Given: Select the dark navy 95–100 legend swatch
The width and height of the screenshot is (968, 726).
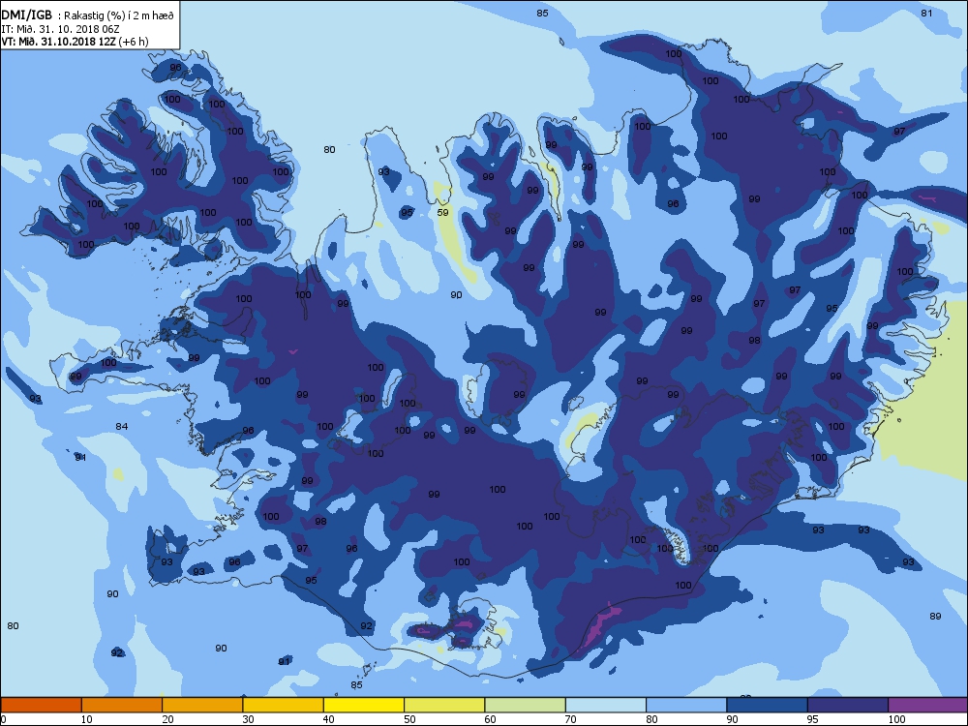Looking at the screenshot, I should tap(848, 705).
